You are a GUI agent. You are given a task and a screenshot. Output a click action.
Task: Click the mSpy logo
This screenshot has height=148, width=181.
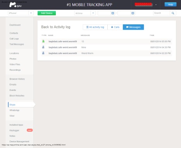click(16, 5)
